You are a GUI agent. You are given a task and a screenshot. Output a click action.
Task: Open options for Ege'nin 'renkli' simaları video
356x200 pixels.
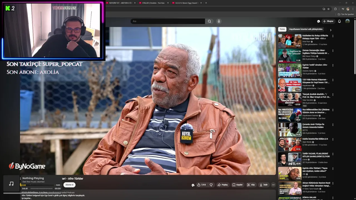[333, 65]
